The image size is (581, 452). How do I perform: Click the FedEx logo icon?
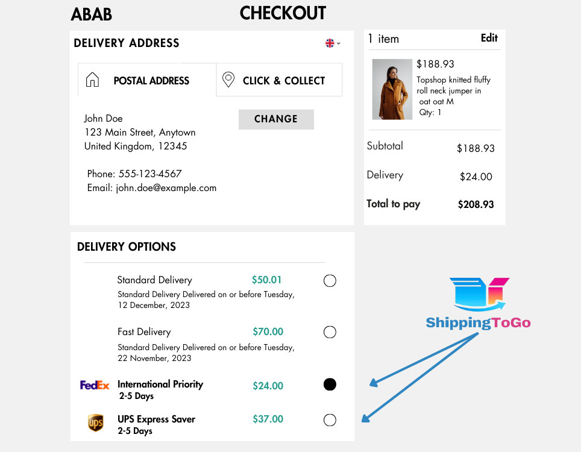point(95,385)
